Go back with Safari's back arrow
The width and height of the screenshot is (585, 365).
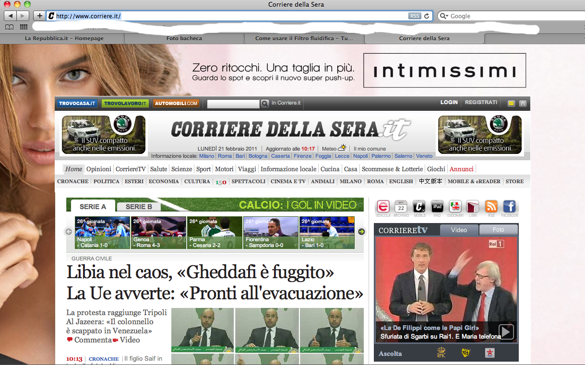tap(10, 16)
